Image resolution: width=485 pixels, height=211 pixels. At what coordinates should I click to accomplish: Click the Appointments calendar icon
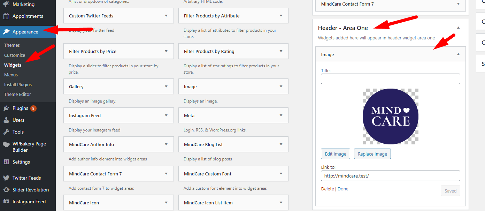coord(6,16)
